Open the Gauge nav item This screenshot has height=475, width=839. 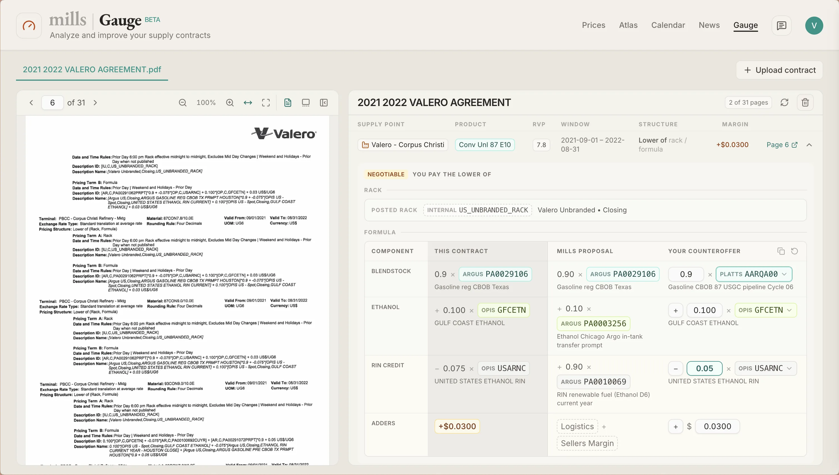click(x=745, y=25)
